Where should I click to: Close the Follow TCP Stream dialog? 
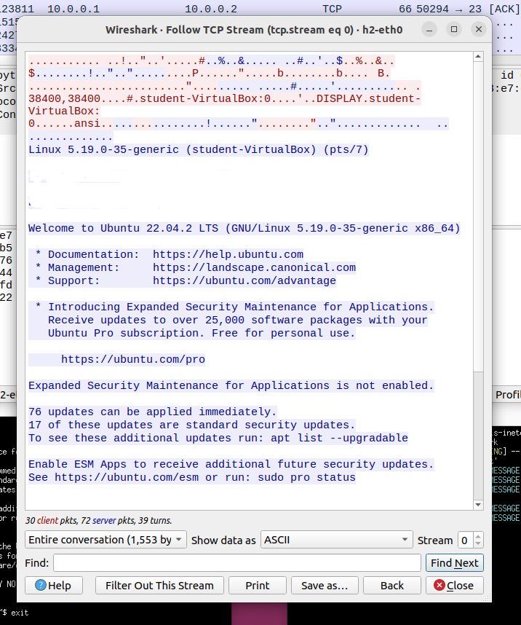click(x=455, y=585)
